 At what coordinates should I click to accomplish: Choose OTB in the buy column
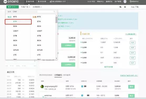[x=15, y=36]
